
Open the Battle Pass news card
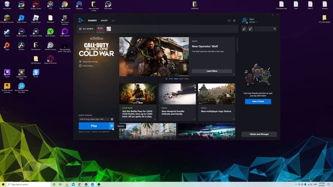[138, 102]
